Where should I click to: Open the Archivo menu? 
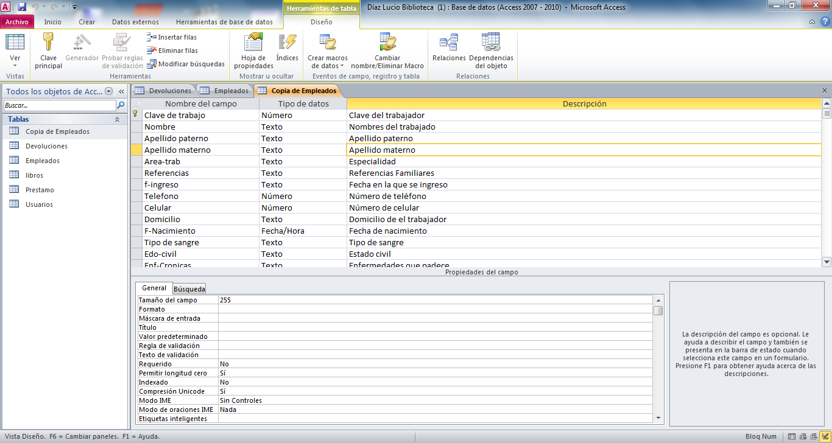click(17, 22)
